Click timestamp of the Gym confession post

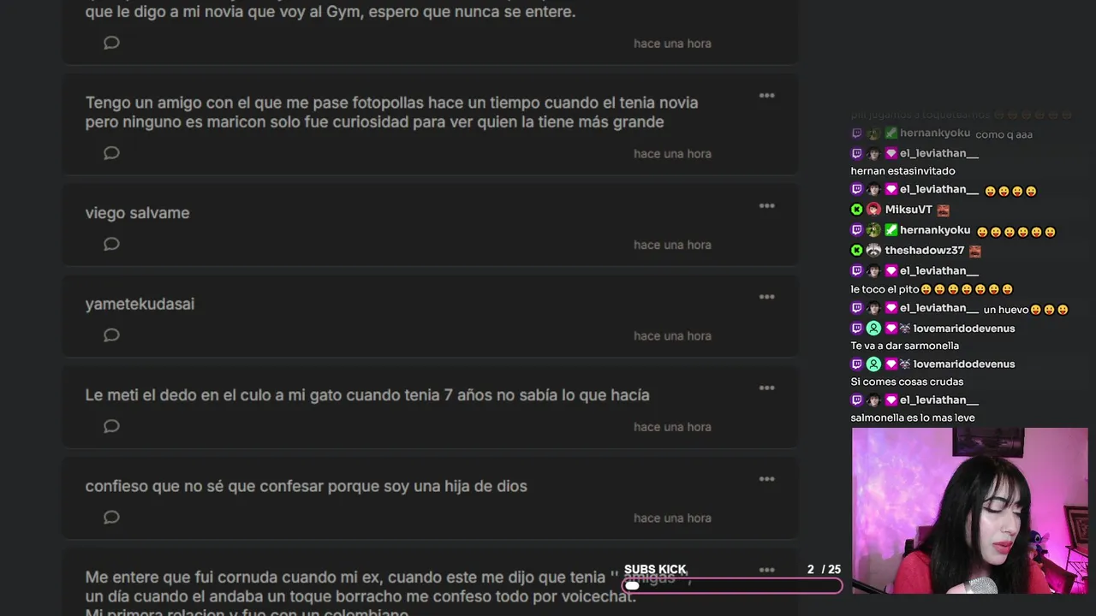tap(672, 44)
